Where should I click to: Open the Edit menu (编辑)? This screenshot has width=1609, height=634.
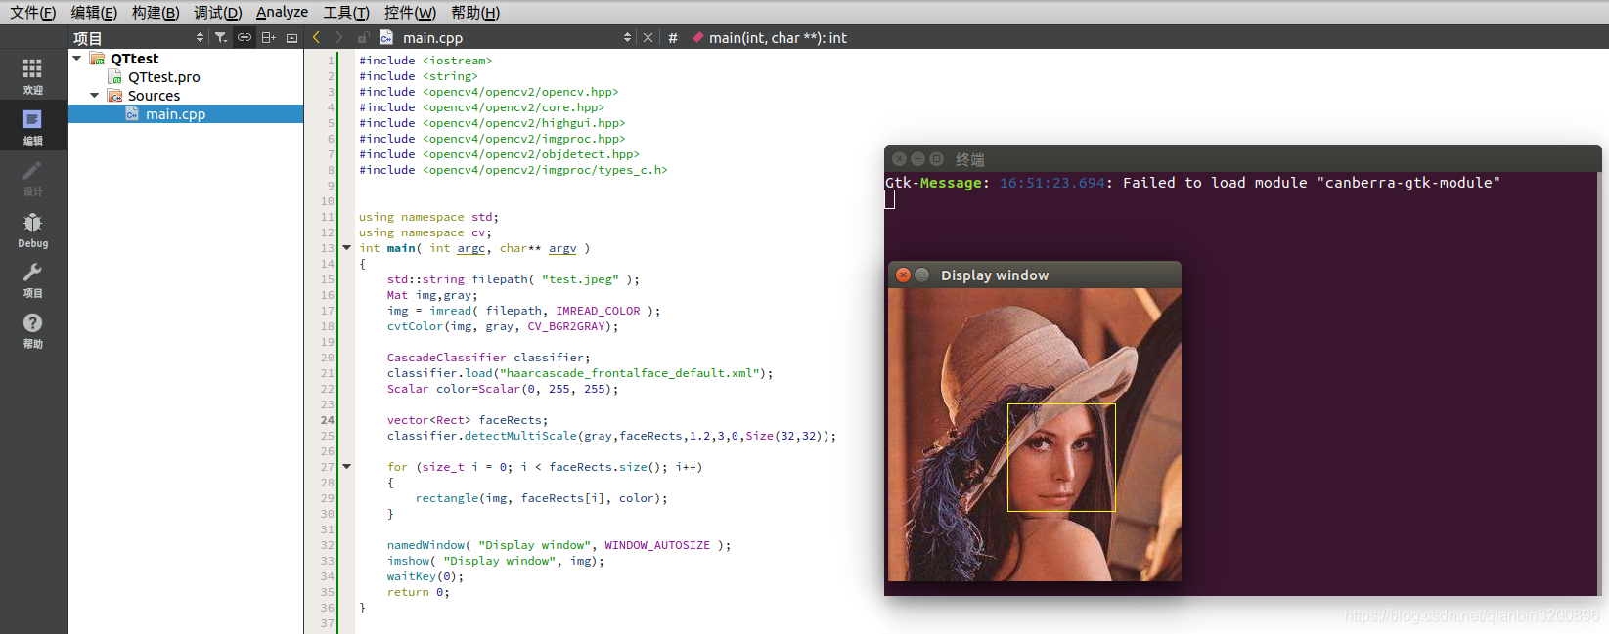click(94, 12)
